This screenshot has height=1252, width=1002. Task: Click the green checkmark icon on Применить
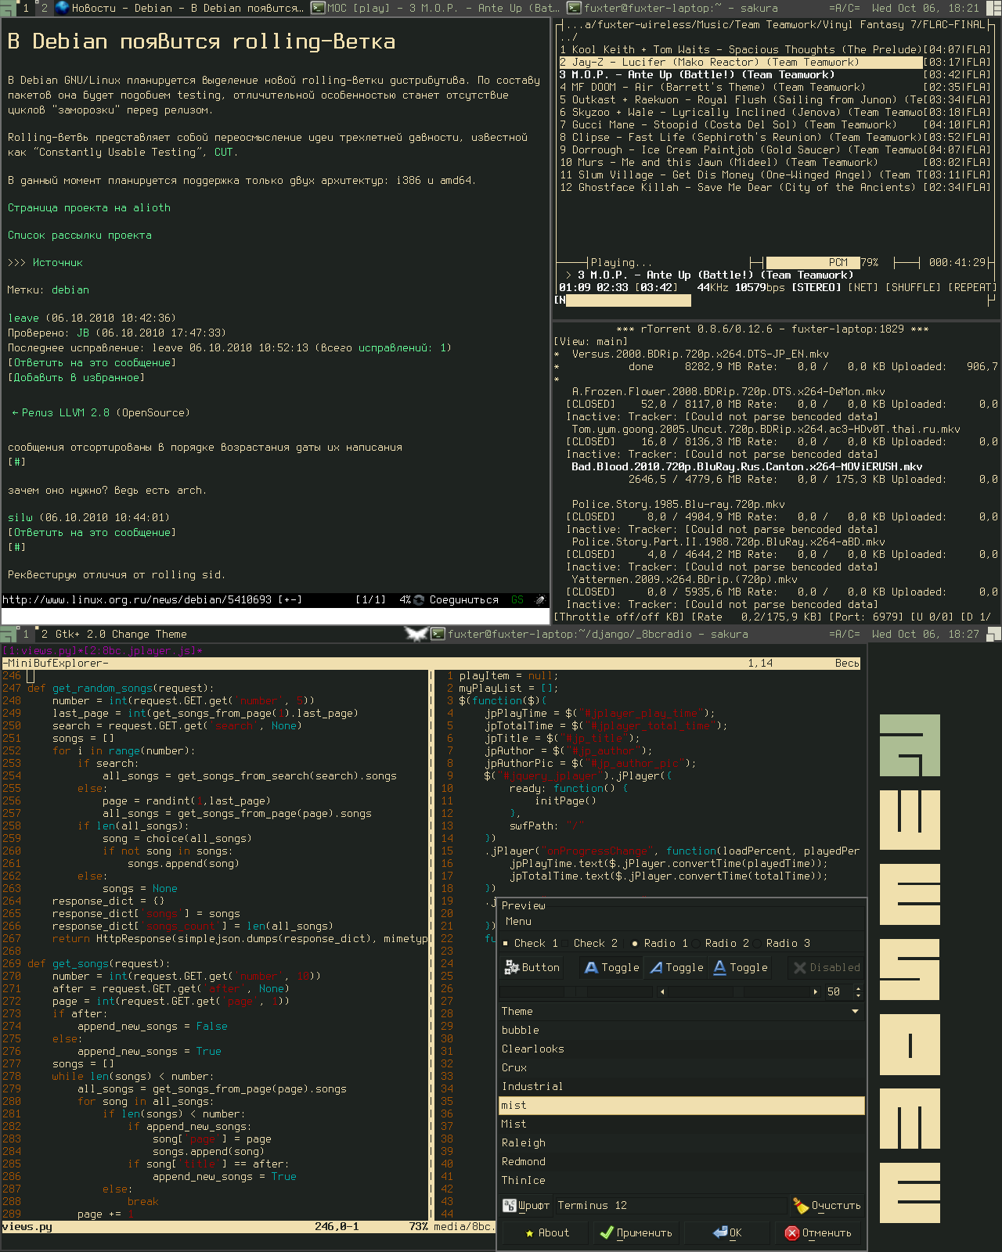pyautogui.click(x=606, y=1232)
